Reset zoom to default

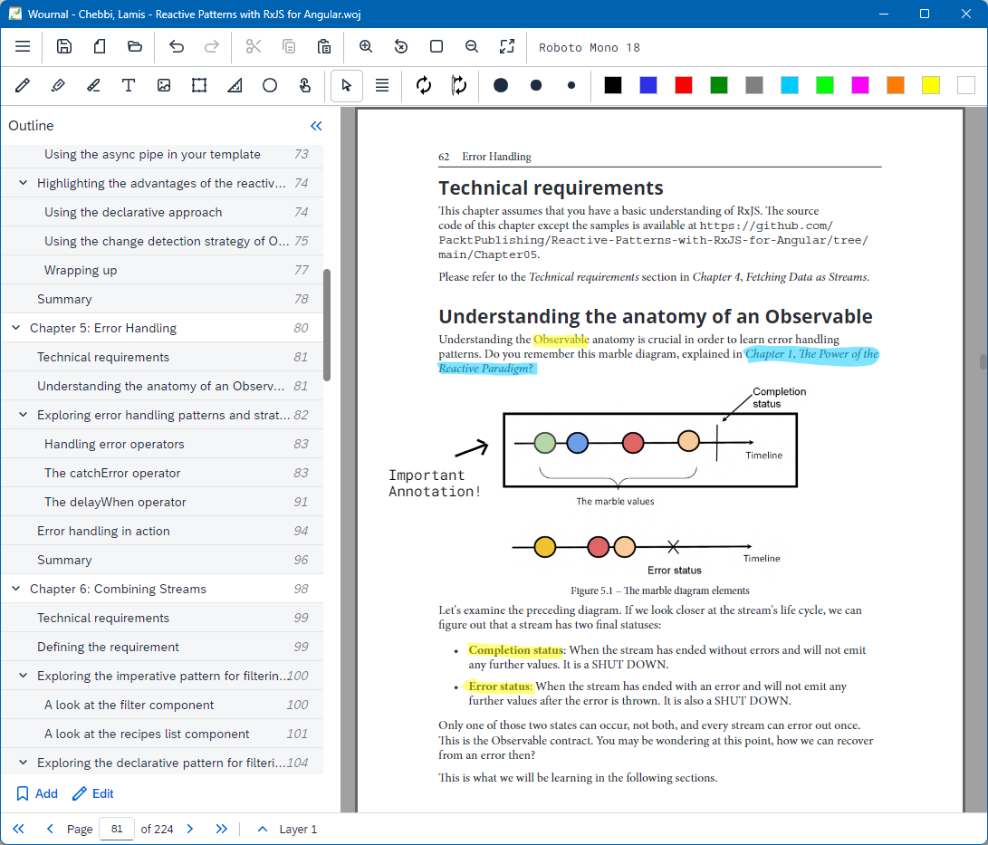(x=401, y=46)
